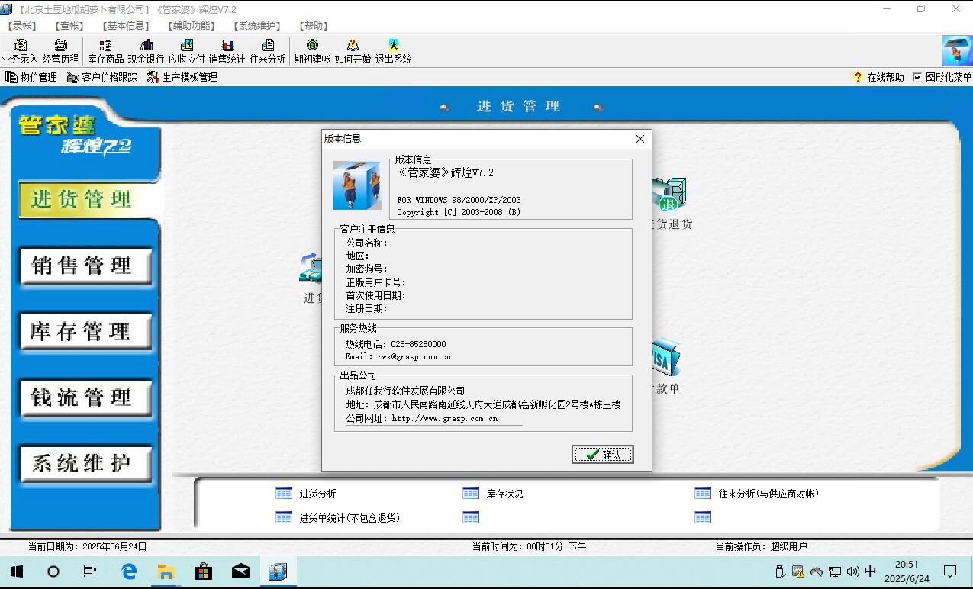Select the 现金银行 toolbar icon

coord(146,51)
